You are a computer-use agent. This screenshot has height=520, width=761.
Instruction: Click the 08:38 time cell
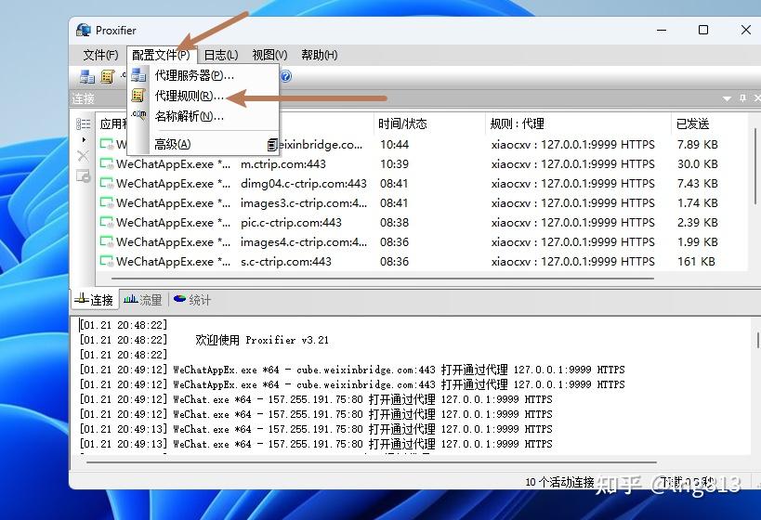394,222
